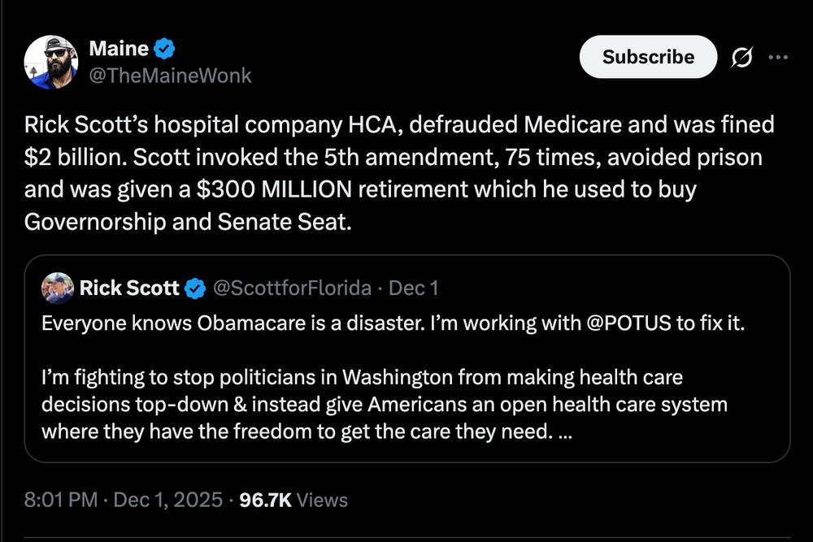Screen dimensions: 813x542
Task: Click the blue verified badge beside Maine
Action: coord(165,49)
